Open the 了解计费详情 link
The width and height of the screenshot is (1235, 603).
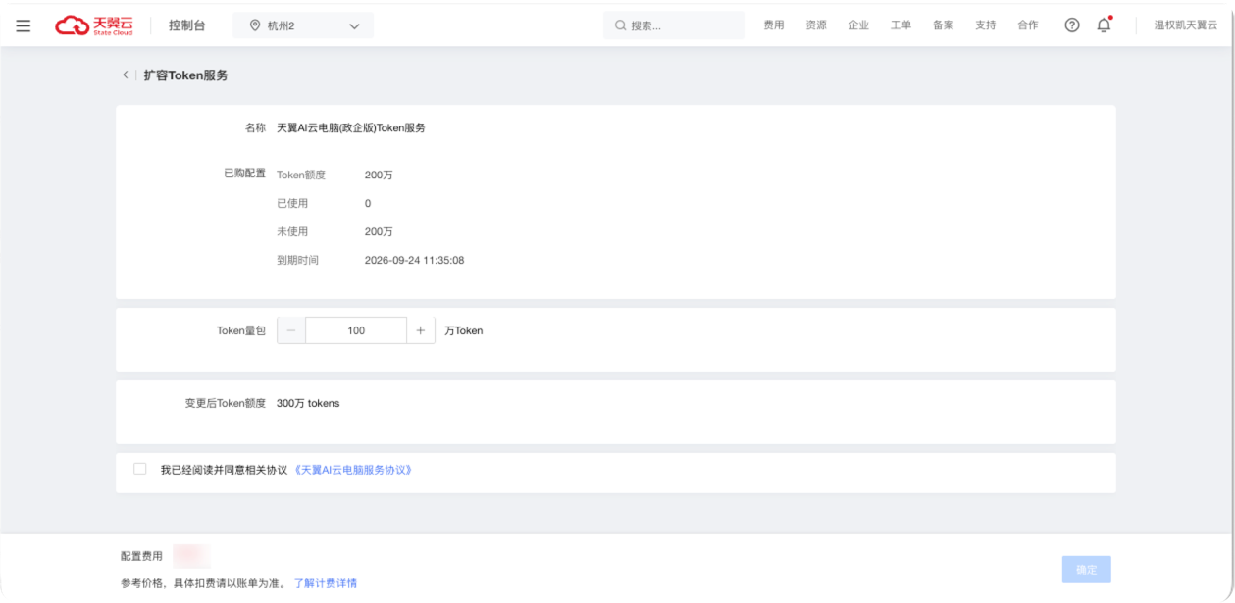click(x=326, y=583)
